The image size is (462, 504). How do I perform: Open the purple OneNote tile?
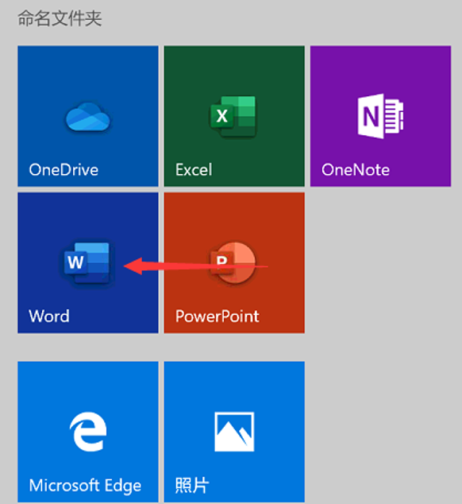pyautogui.click(x=380, y=116)
